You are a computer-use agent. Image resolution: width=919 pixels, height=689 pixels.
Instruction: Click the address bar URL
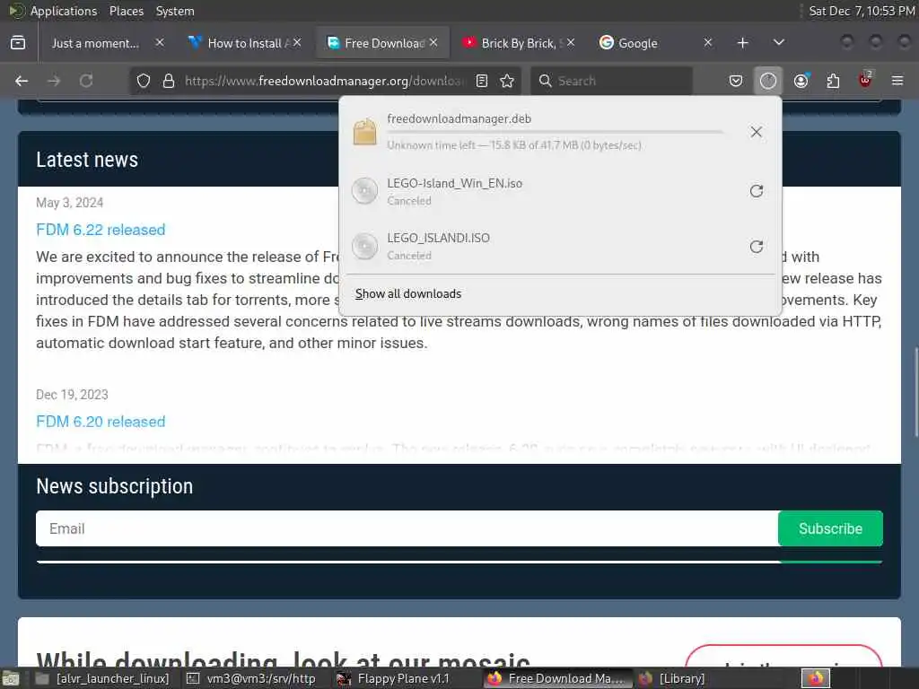click(x=324, y=81)
